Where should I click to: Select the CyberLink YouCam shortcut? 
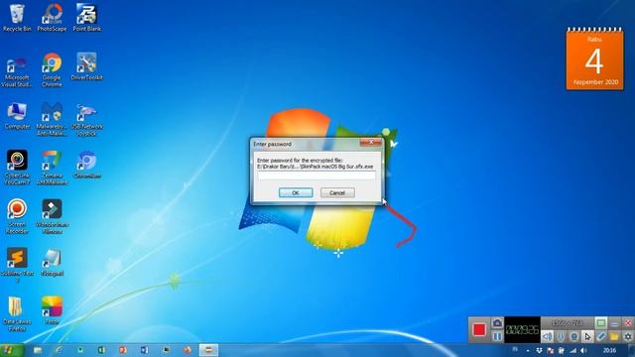pos(17,168)
